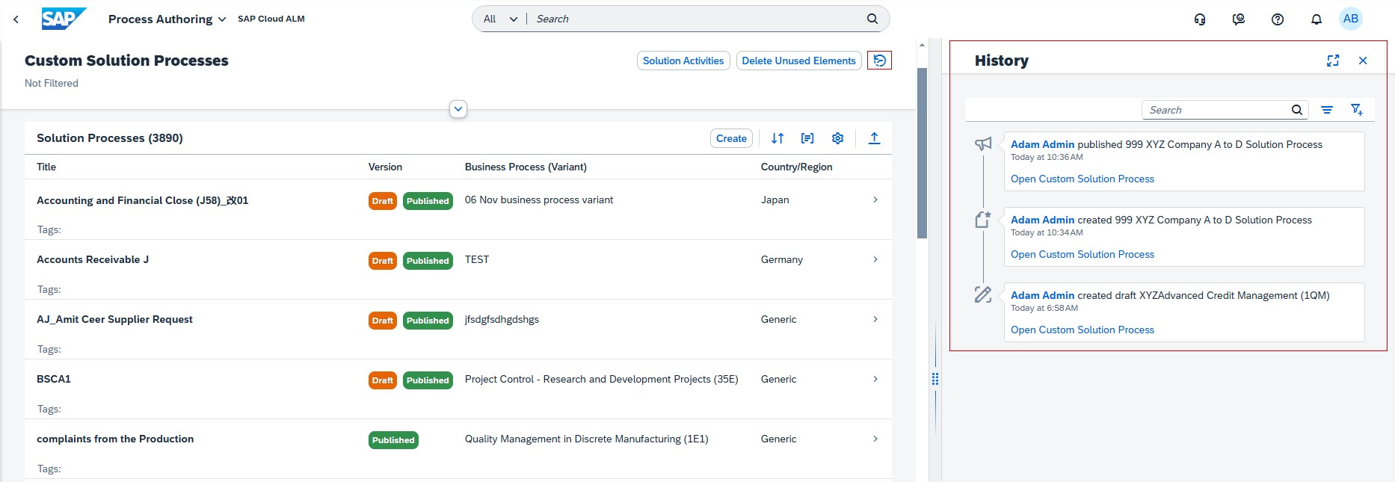The image size is (1395, 482).
Task: Click the History icon button in header
Action: click(879, 61)
